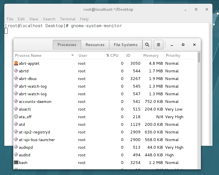Click the bash terminal icon

[16, 163]
